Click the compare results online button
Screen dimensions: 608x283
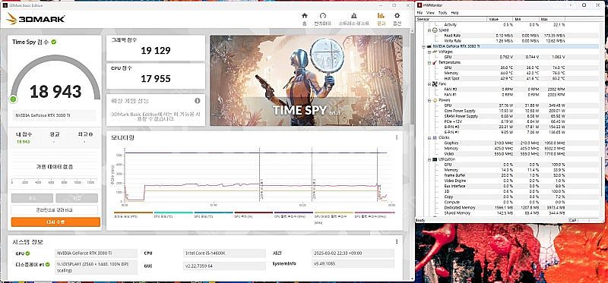pos(54,210)
